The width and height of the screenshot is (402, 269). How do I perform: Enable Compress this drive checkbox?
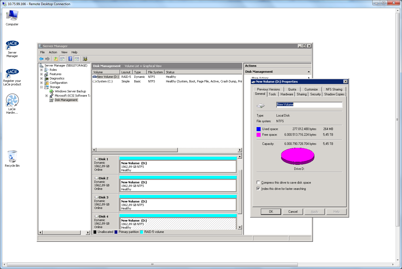pyautogui.click(x=258, y=183)
